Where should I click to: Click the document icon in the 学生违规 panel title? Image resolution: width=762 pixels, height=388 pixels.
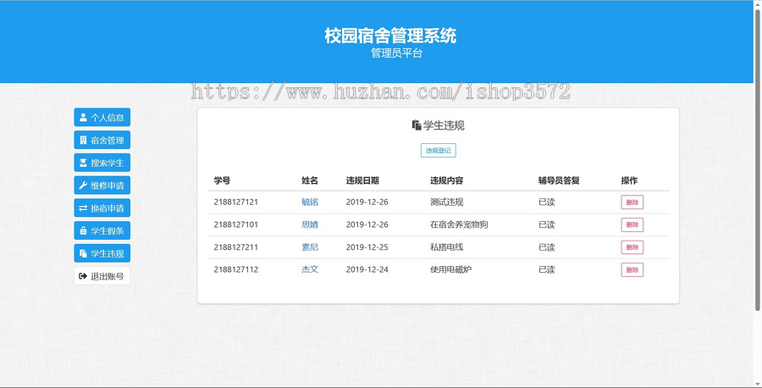pos(417,125)
